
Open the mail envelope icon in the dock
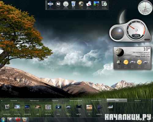point(89,4)
